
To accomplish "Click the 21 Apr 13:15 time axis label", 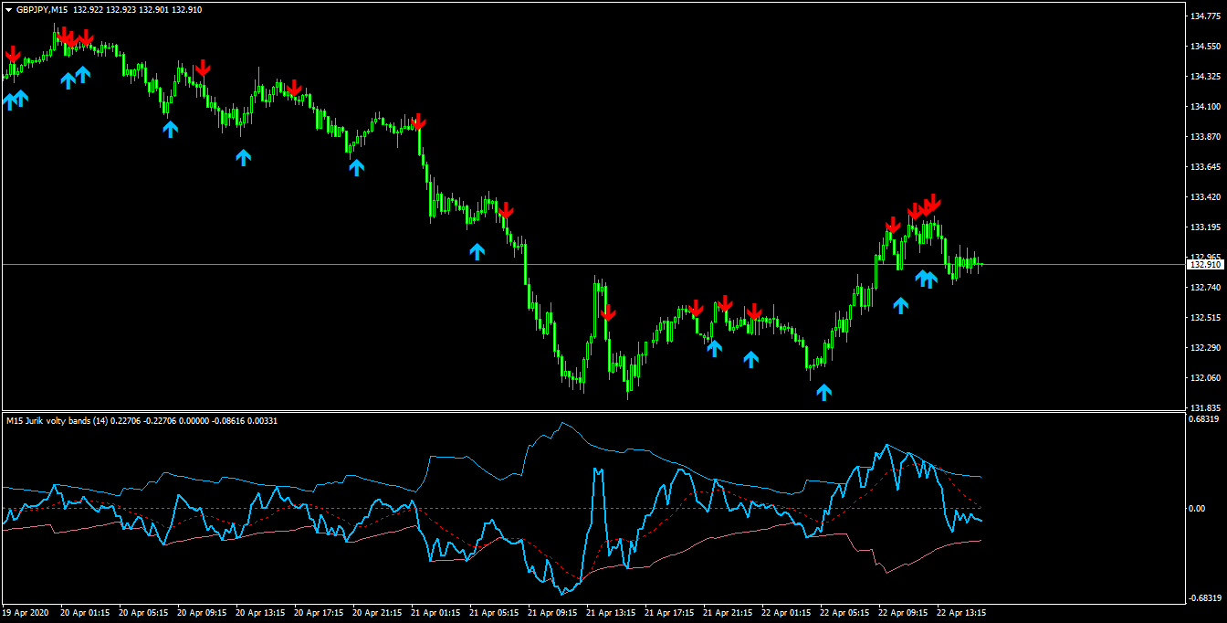I will pos(611,613).
